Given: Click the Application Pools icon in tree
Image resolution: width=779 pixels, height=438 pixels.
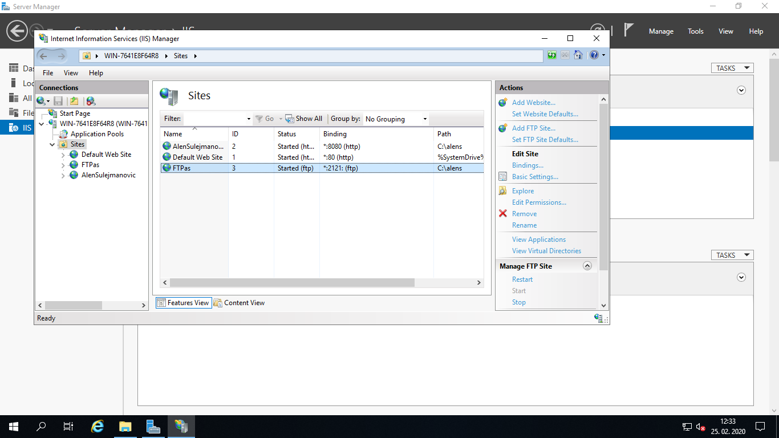Looking at the screenshot, I should pos(64,134).
